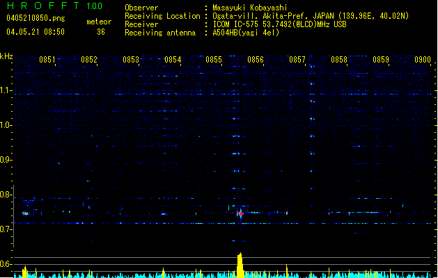Image resolution: width=438 pixels, height=278 pixels.
Task: Click the 0851 time marker
Action: point(47,60)
